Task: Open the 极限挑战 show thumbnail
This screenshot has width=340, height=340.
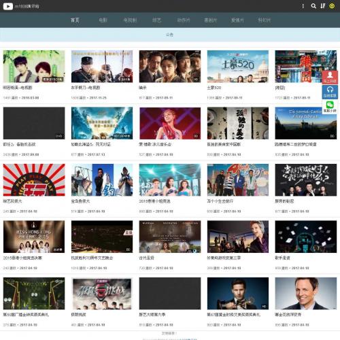Action: coord(102,293)
